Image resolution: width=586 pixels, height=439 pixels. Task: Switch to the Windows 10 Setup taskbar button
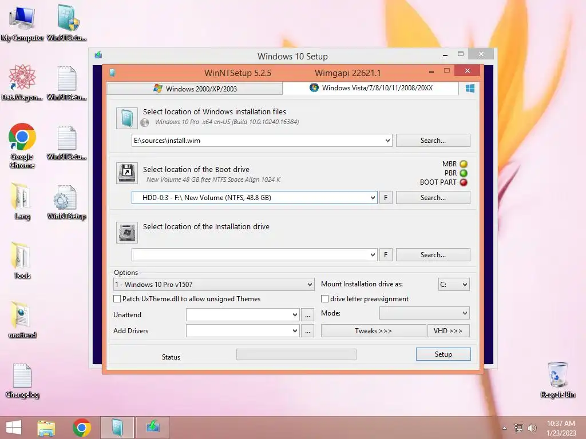pos(152,428)
